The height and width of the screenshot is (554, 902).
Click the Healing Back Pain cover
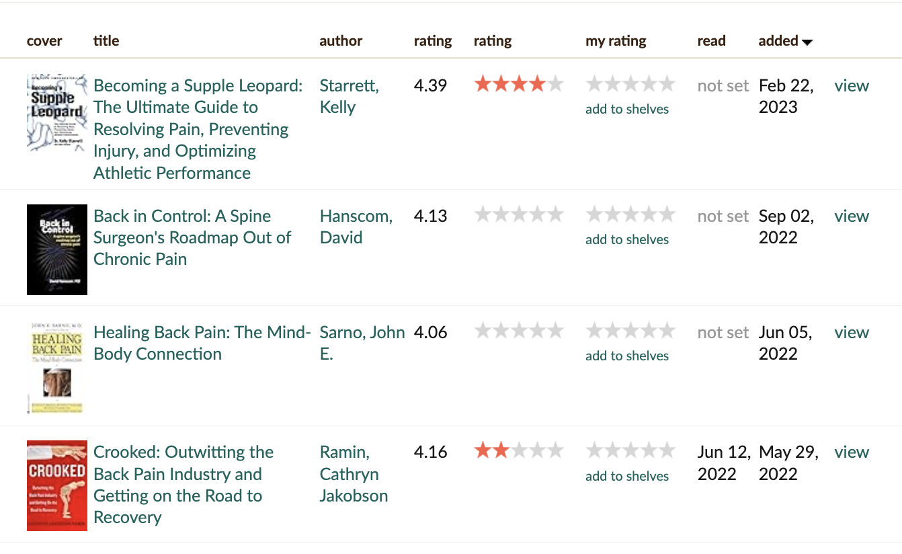pyautogui.click(x=57, y=368)
